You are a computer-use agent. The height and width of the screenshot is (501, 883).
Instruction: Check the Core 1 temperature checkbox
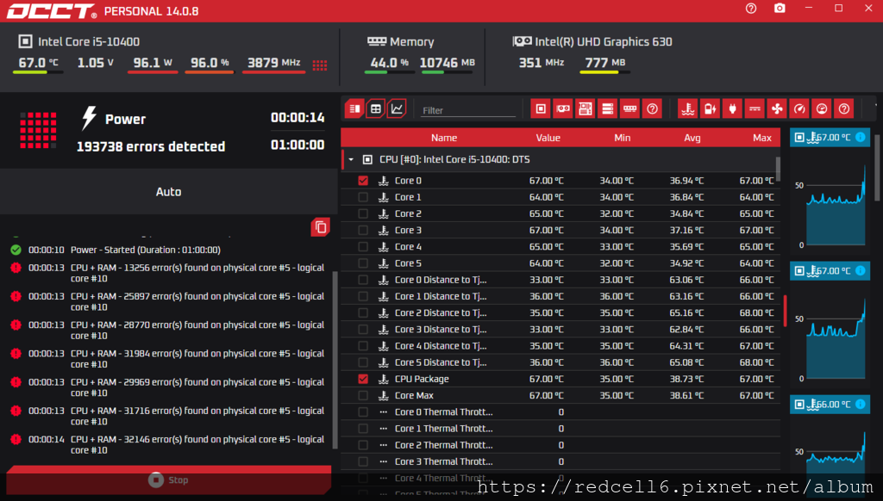[363, 197]
